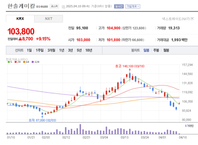Click the 한솔케미칼 stock name heading
The height and width of the screenshot is (145, 198).
(x=21, y=6)
